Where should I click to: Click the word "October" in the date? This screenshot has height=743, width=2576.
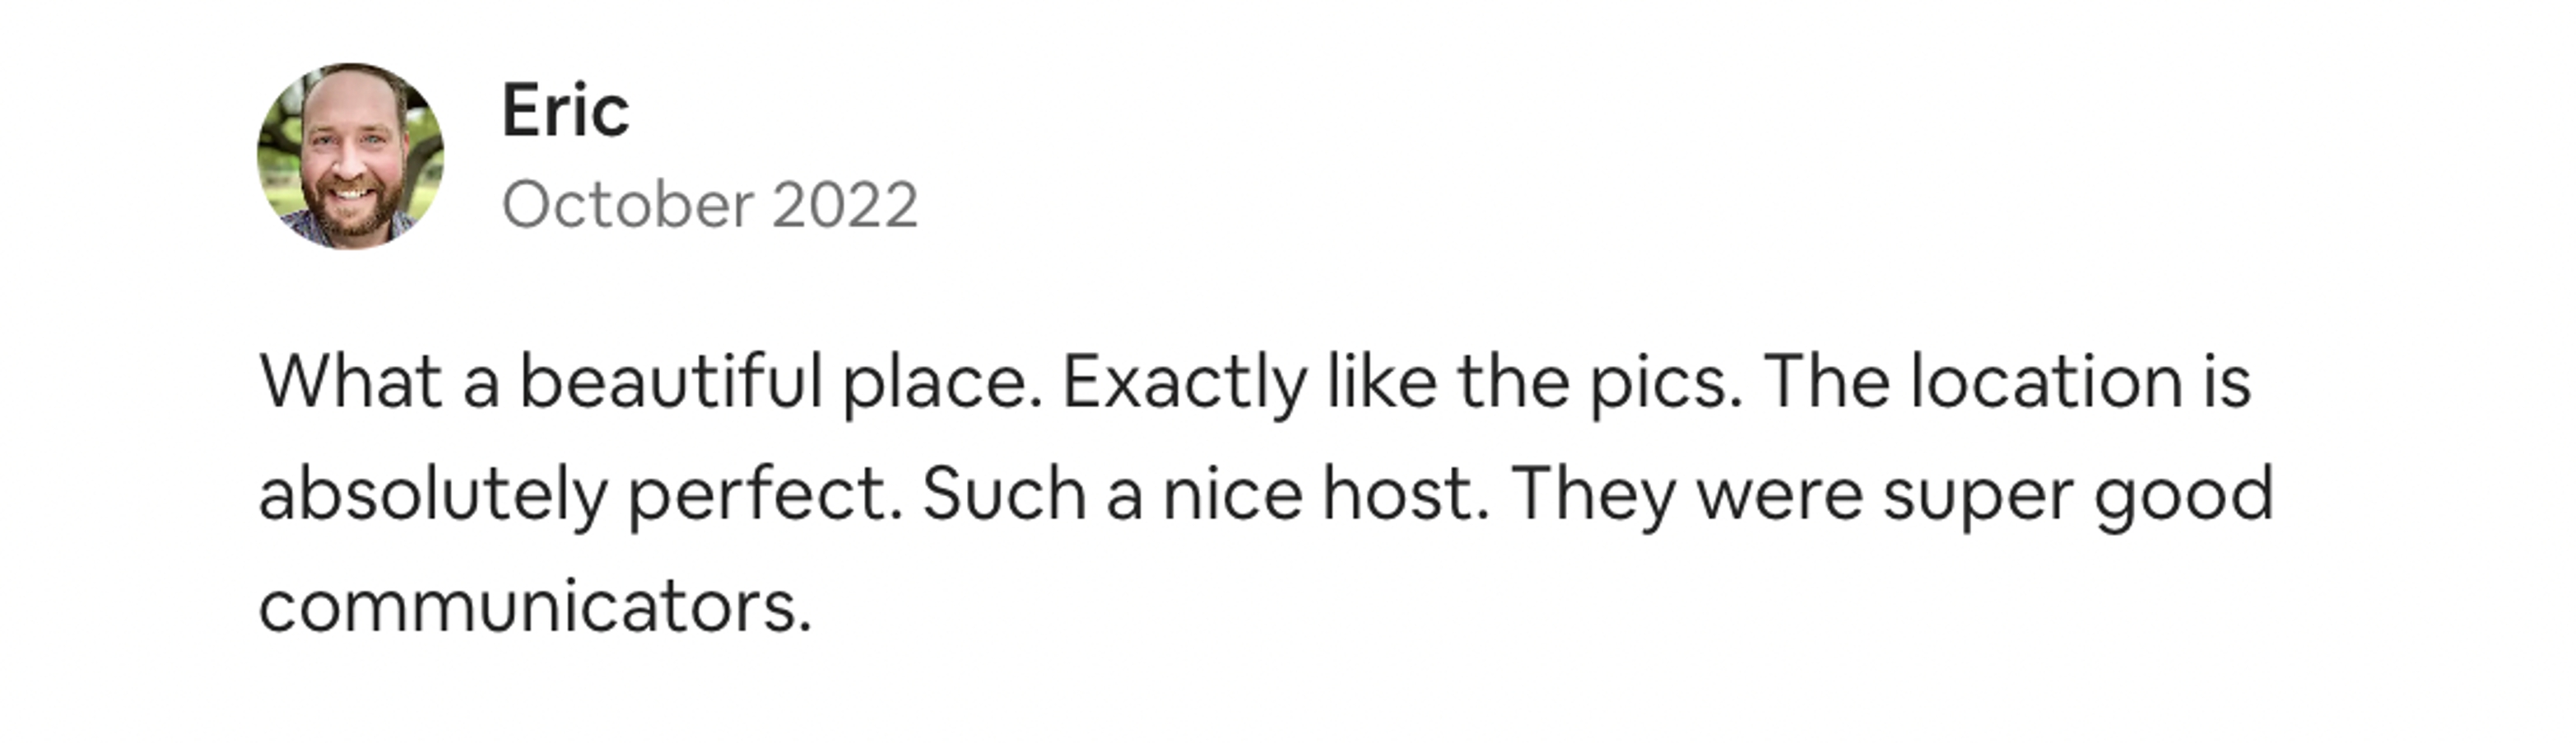point(627,206)
